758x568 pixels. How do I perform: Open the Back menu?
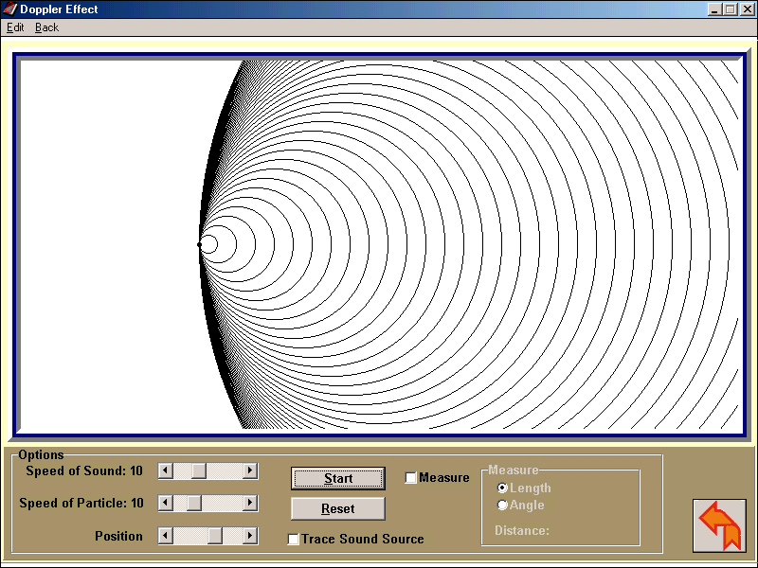(46, 27)
